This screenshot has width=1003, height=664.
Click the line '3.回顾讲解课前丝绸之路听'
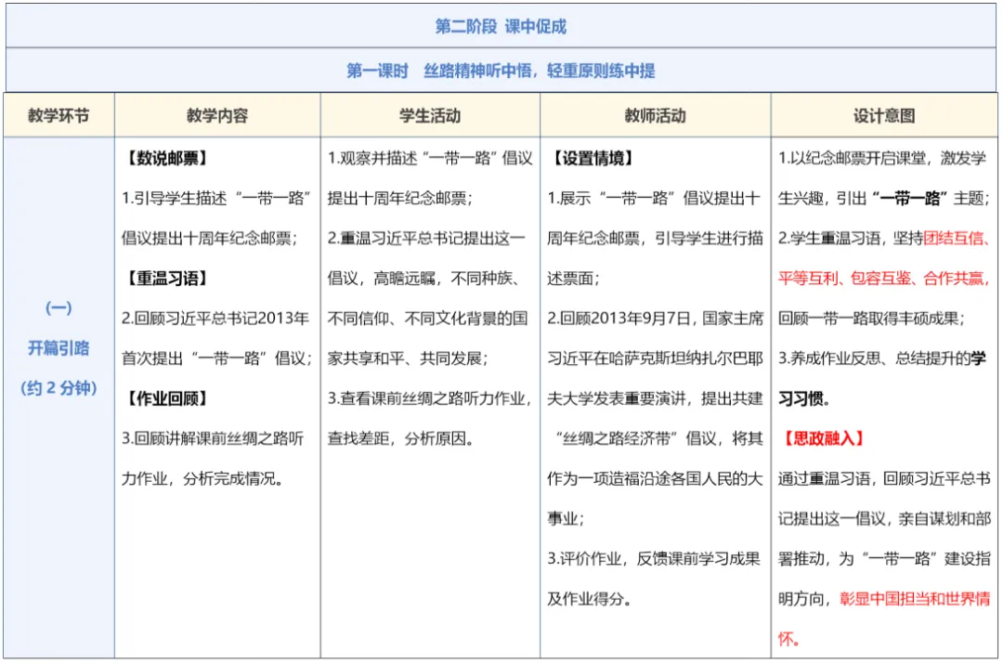coord(213,439)
